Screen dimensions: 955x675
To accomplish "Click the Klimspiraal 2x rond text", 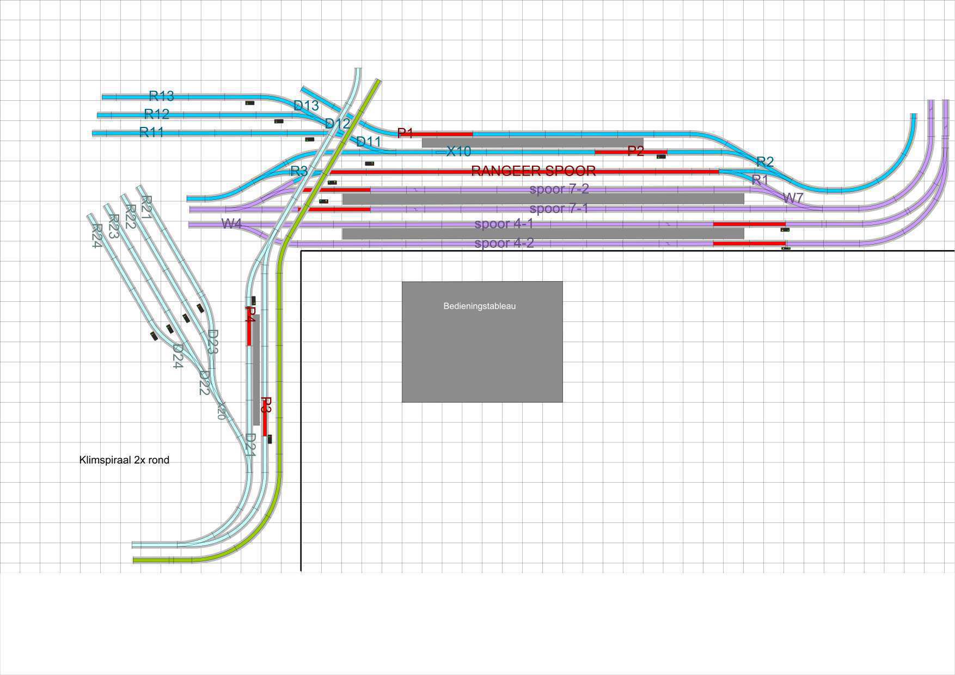I will [124, 460].
